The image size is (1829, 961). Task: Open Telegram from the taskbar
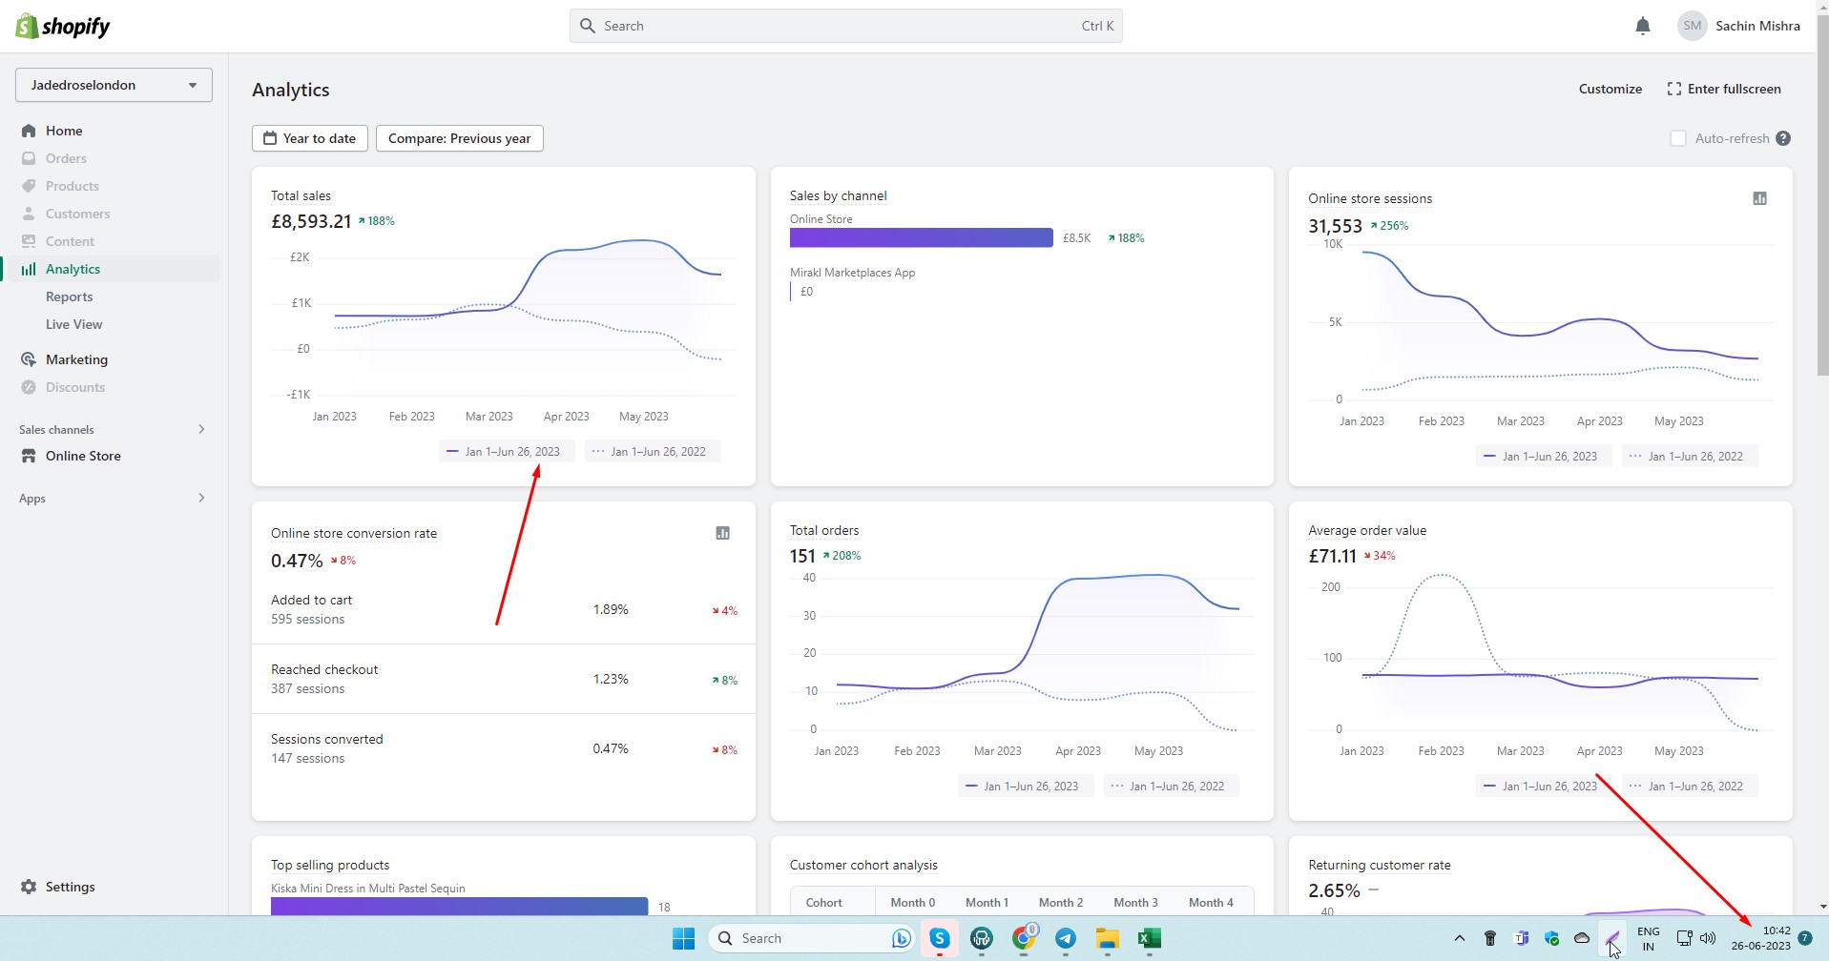(x=1065, y=938)
